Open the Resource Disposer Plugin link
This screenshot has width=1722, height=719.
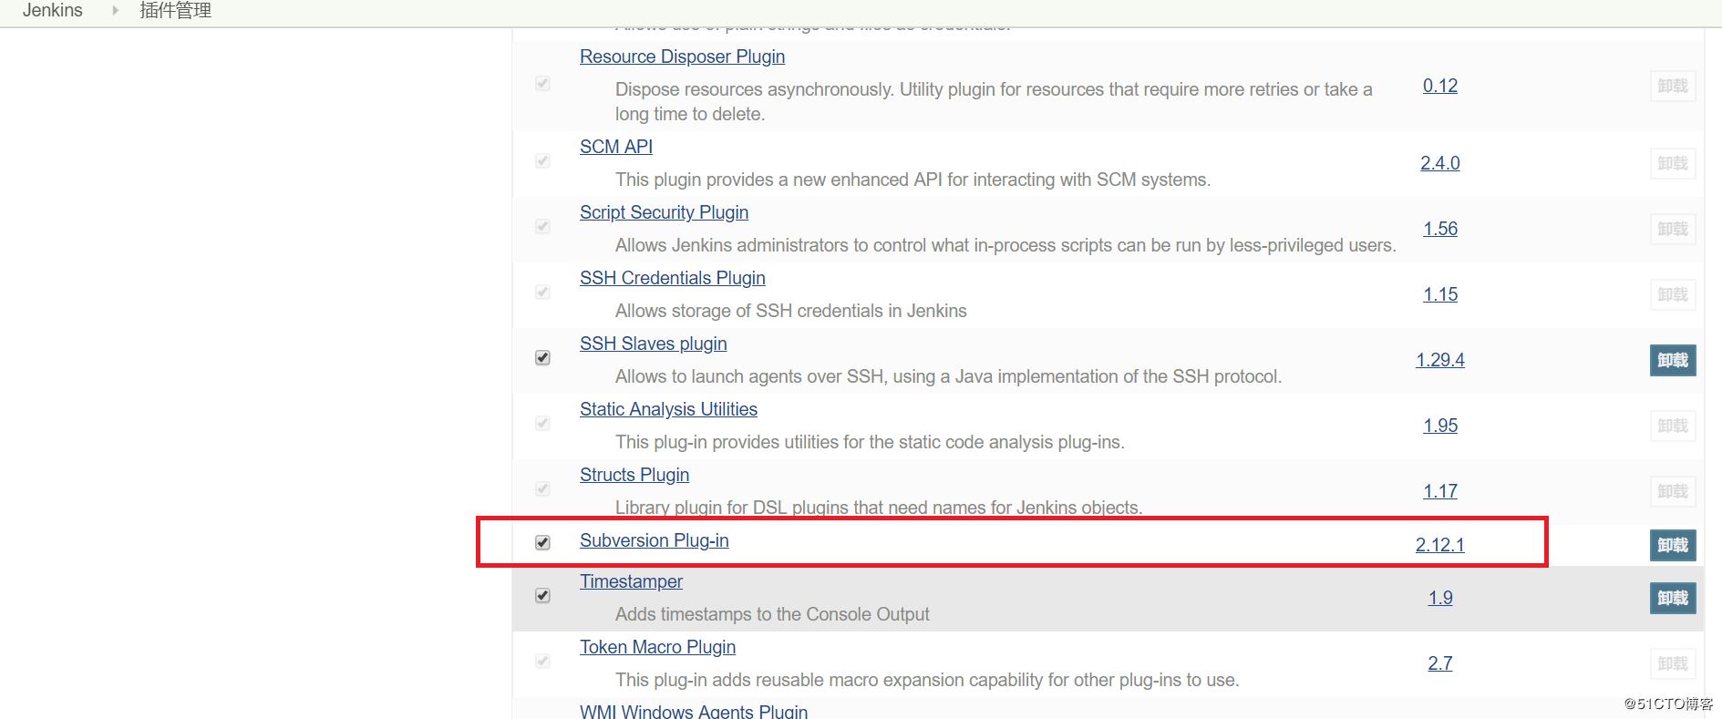point(682,56)
